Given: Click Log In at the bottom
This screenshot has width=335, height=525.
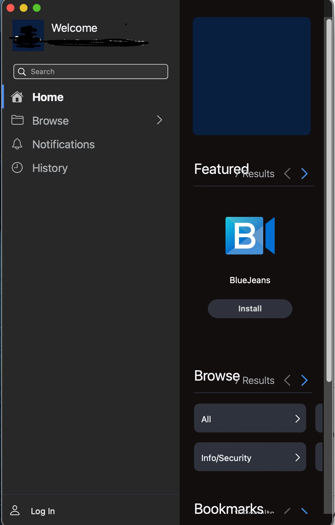Looking at the screenshot, I should (43, 511).
